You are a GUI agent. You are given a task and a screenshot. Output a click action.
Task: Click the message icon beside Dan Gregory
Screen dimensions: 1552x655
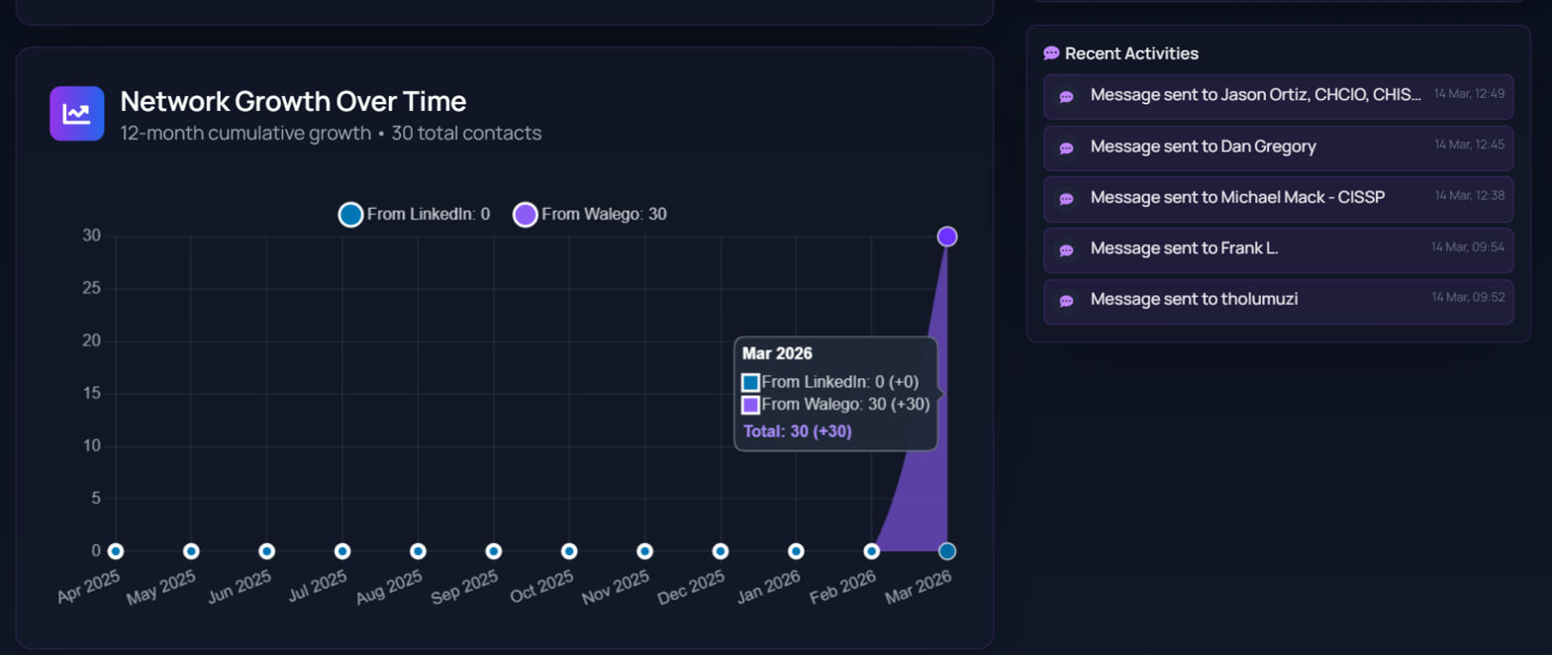tap(1067, 147)
